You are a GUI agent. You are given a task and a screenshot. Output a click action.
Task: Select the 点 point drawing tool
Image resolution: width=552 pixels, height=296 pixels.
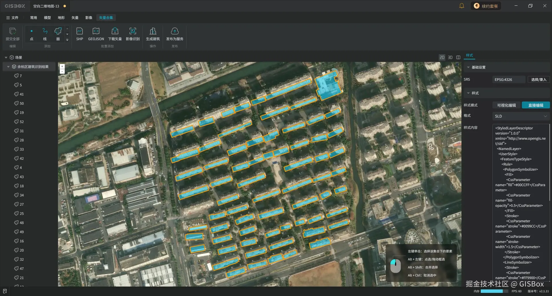pos(32,34)
